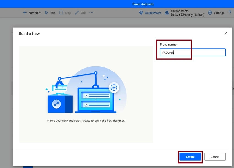Click the Go premium link
The height and width of the screenshot is (168, 234).
[x=153, y=13]
